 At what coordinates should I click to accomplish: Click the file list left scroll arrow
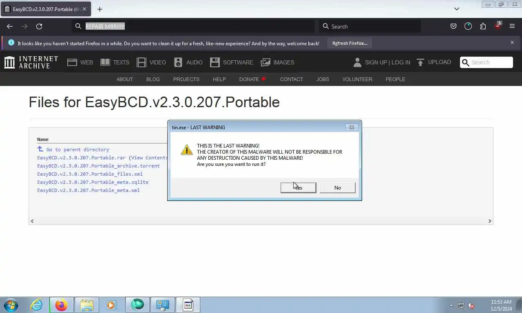32,221
